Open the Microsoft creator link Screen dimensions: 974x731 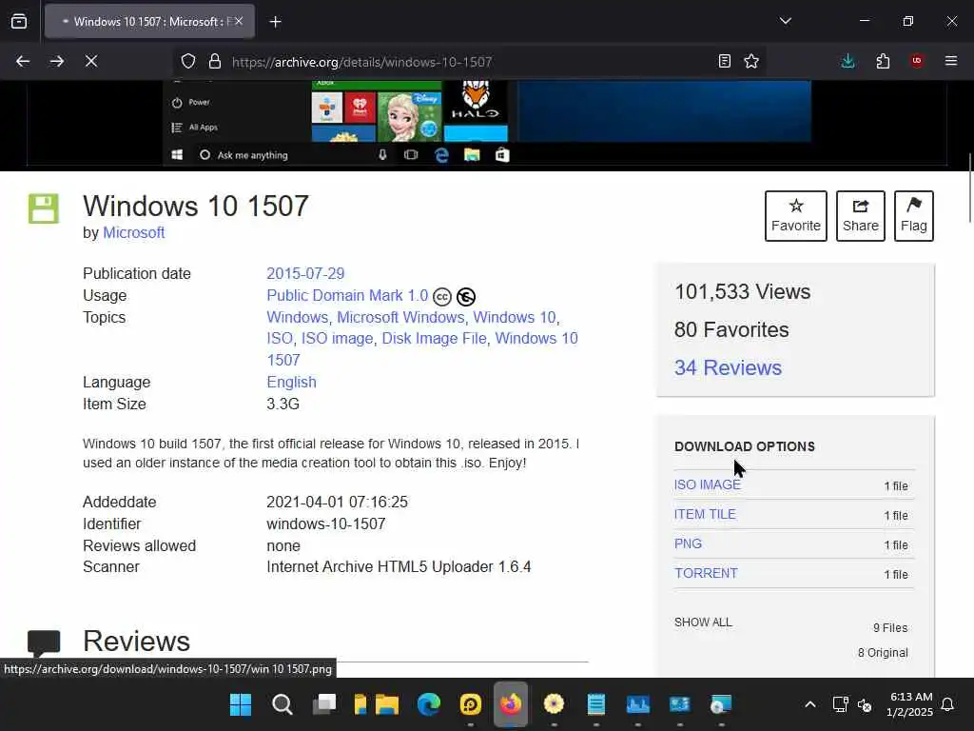coord(133,232)
